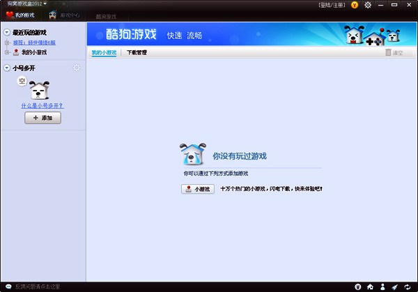Click the 小游戏 button in center

pyautogui.click(x=198, y=189)
